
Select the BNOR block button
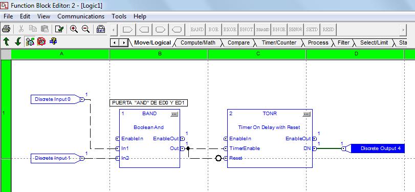(279, 30)
